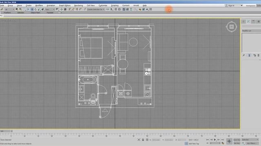Open the Time Configuration icon
This screenshot has height=146, width=261.
click(x=223, y=143)
